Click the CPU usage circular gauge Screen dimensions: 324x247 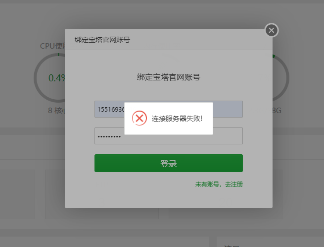pos(49,78)
